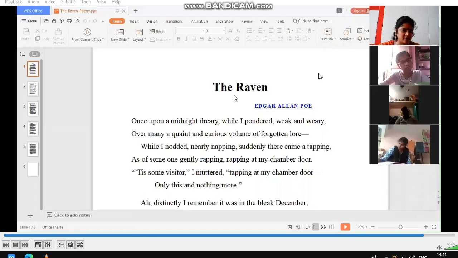Toggle VLC extended settings button
Image resolution: width=458 pixels, height=258 pixels.
tap(47, 245)
